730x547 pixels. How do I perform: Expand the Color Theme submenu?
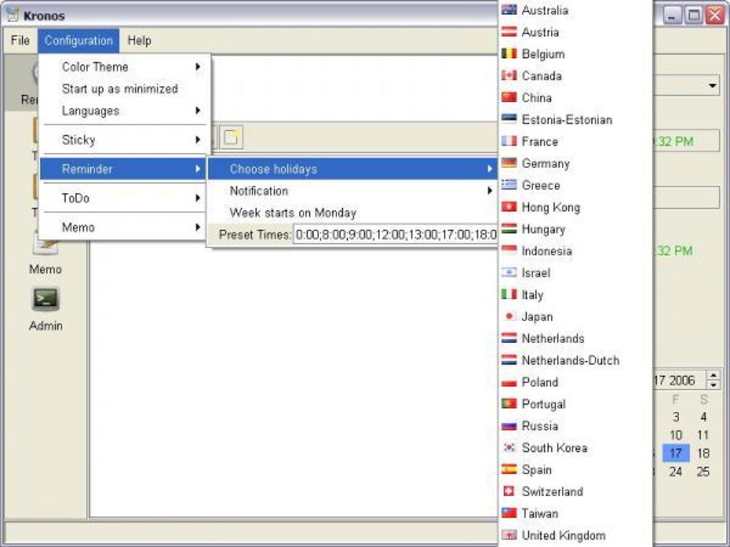tap(124, 67)
